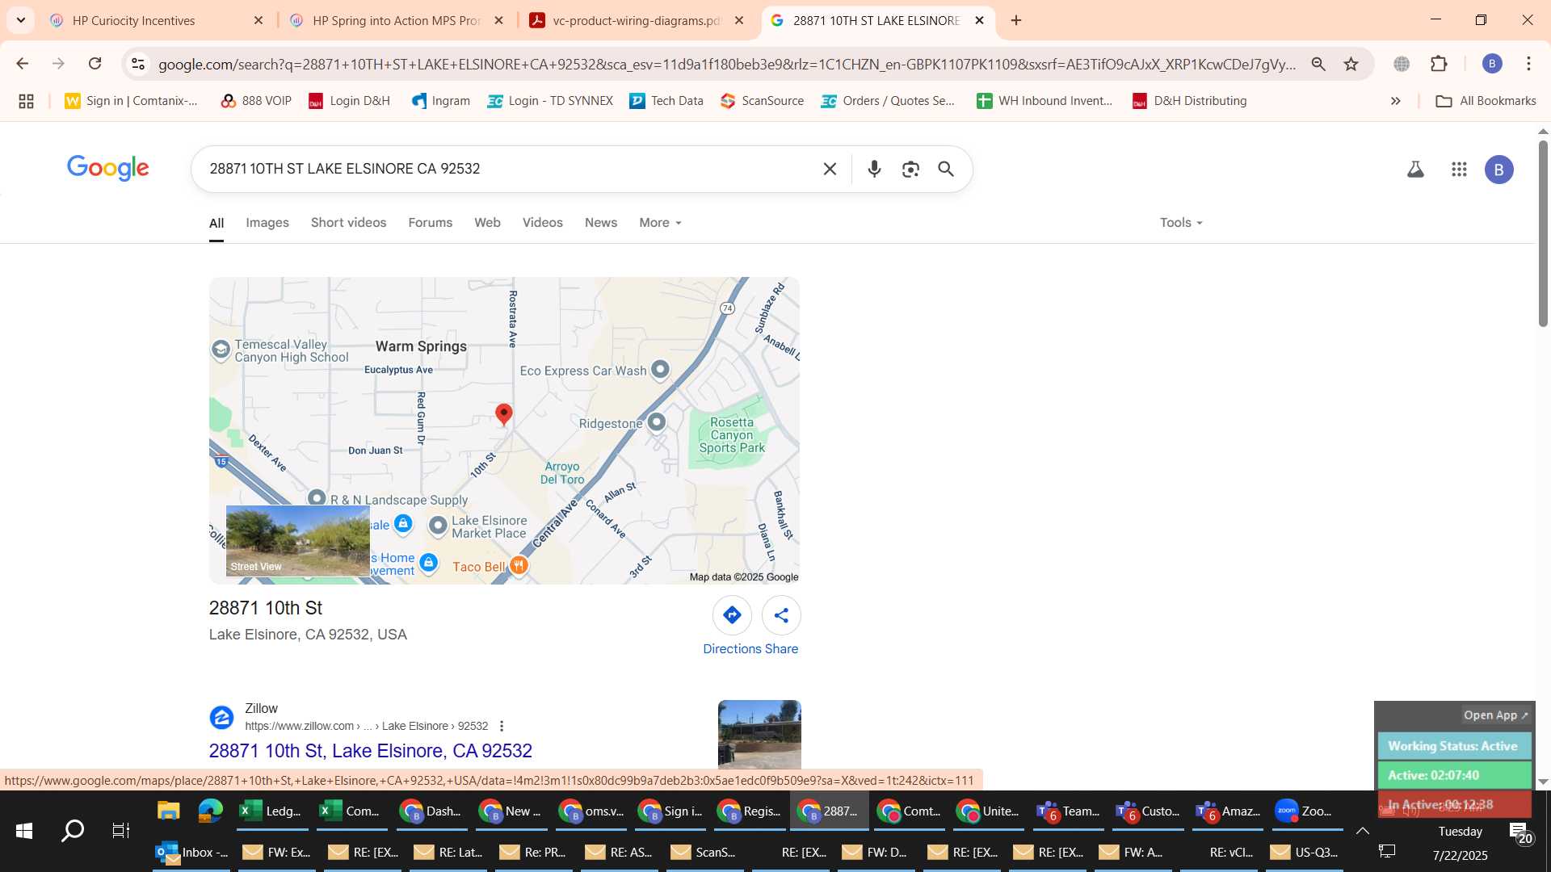The width and height of the screenshot is (1551, 872).
Task: Bookmark this page with star icon
Action: pos(1351,64)
